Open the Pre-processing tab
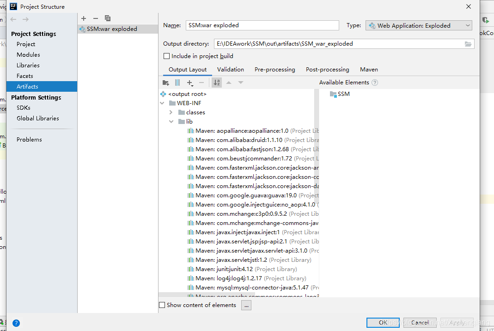Image resolution: width=494 pixels, height=331 pixels. pyautogui.click(x=274, y=70)
